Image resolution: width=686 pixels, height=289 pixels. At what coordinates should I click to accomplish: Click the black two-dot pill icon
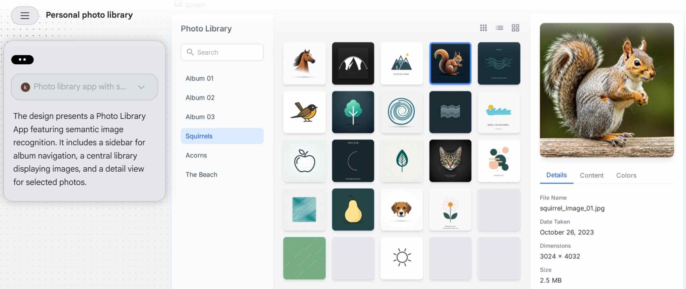pos(22,60)
